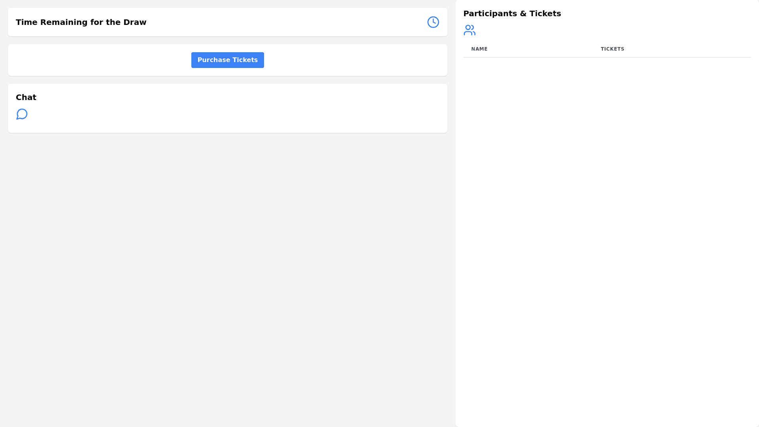The height and width of the screenshot is (427, 759).
Task: Click the clock icon in the countdown card
Action: pyautogui.click(x=433, y=22)
